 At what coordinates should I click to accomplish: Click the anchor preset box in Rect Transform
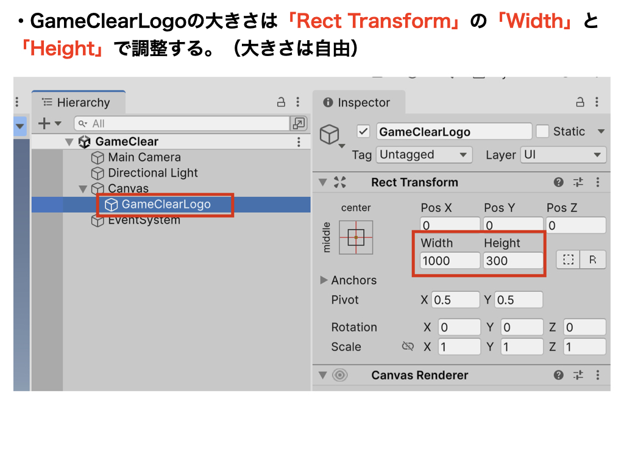click(x=356, y=237)
